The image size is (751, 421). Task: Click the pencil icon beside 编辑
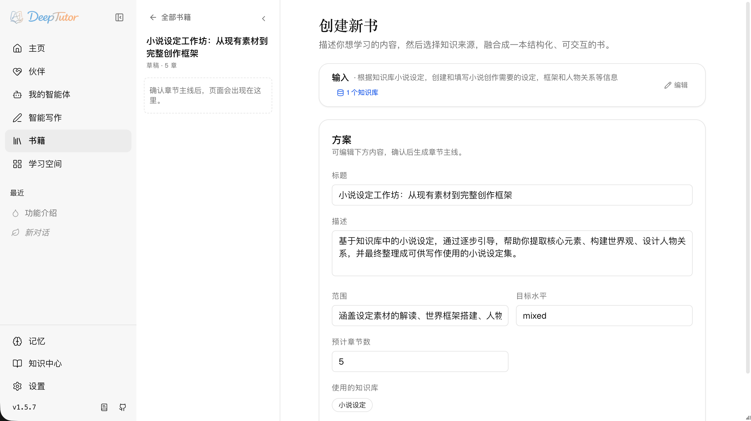click(668, 85)
